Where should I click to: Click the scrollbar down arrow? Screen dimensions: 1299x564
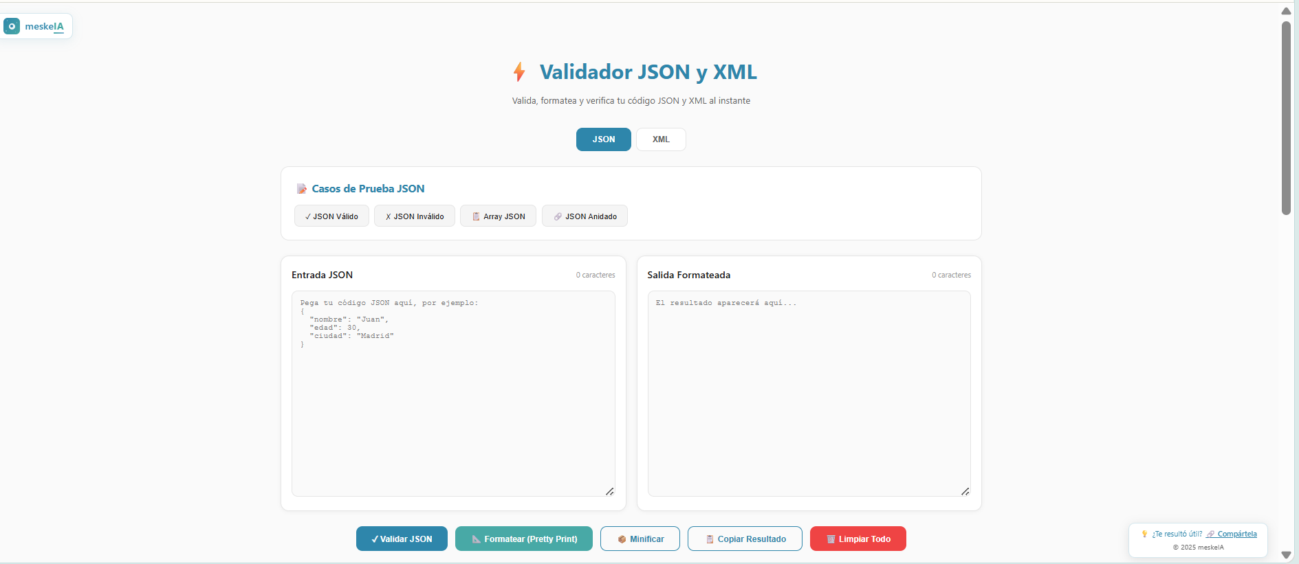click(x=1286, y=555)
